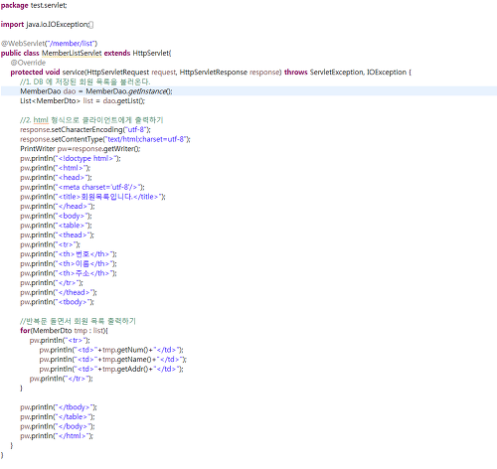This screenshot has width=497, height=469.
Task: Click the pw.println("</body>") line
Action: [58, 426]
